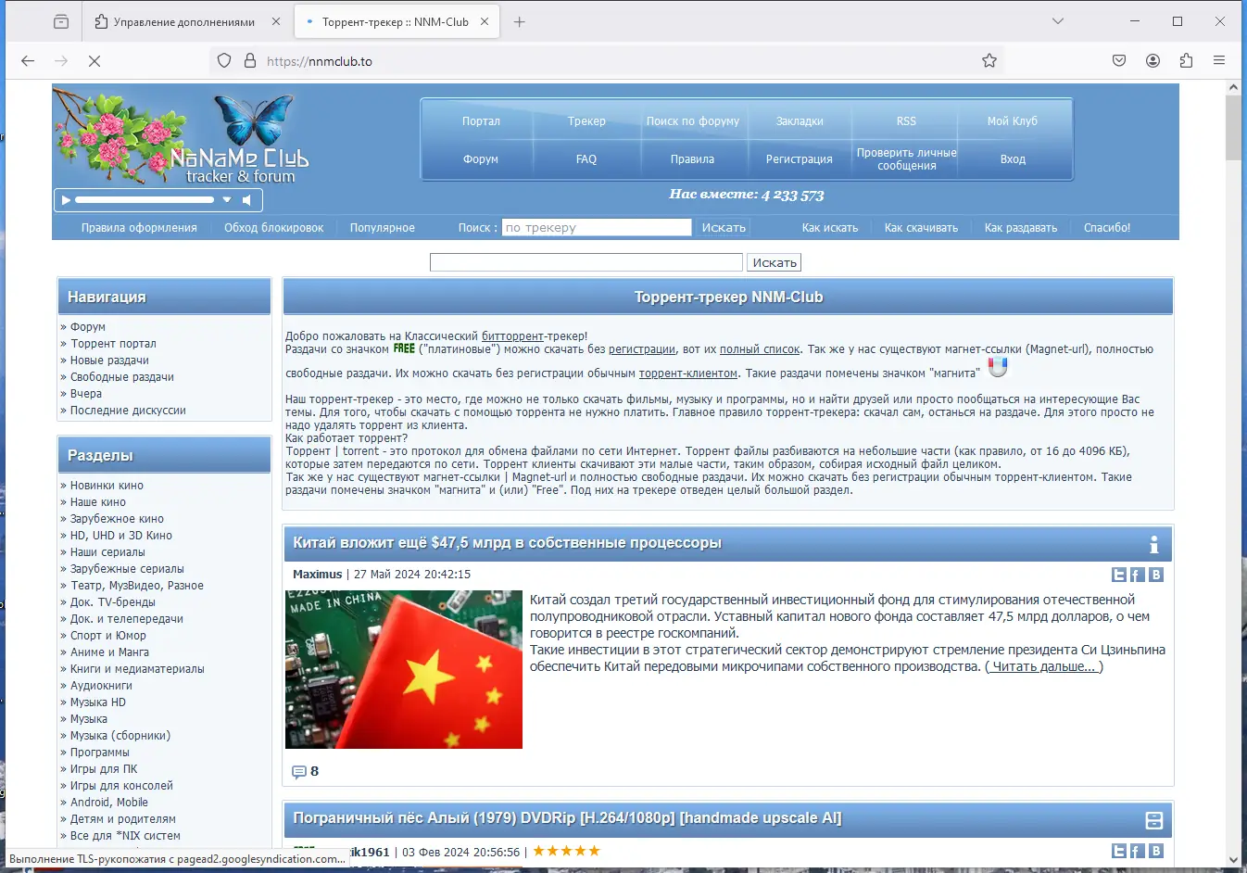This screenshot has height=873, width=1247.
Task: Share the Пограничный пёс Алый post on Twitter
Action: click(1119, 851)
